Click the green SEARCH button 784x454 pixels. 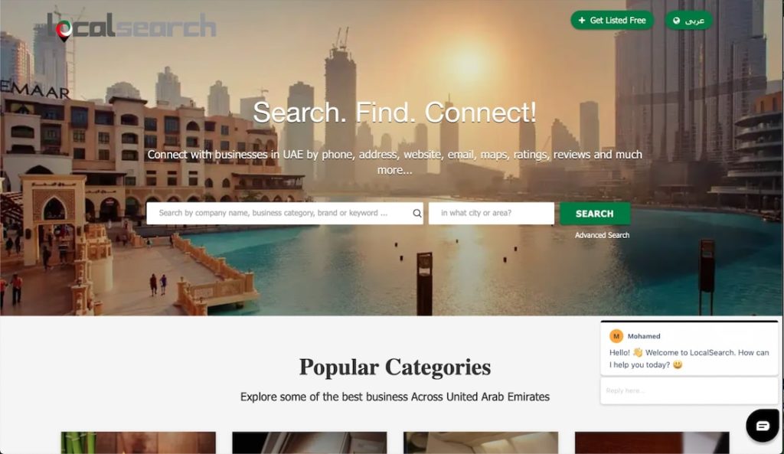tap(594, 214)
